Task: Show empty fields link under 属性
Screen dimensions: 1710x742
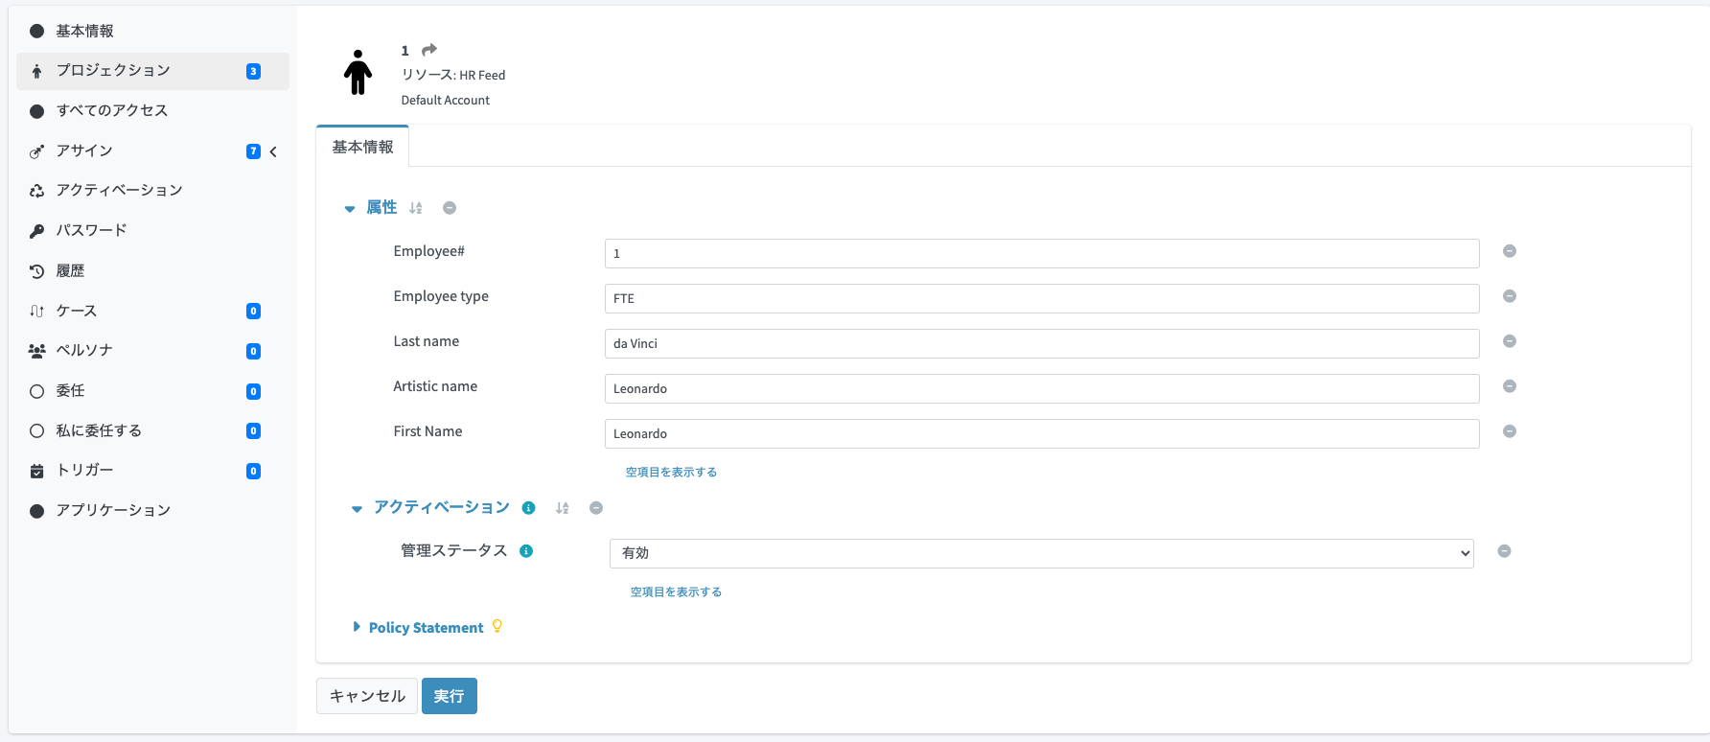Action: pos(671,473)
